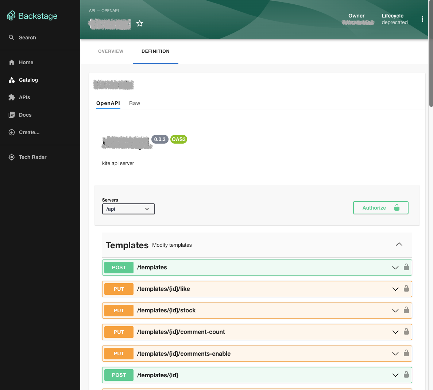Star this API as favorite
Screen dimensions: 433x390
[x=140, y=23]
